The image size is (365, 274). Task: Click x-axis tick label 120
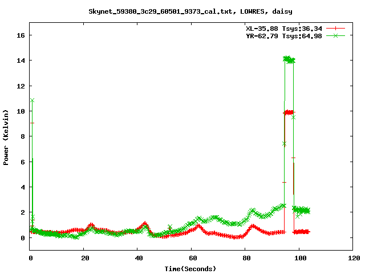(x=354, y=258)
